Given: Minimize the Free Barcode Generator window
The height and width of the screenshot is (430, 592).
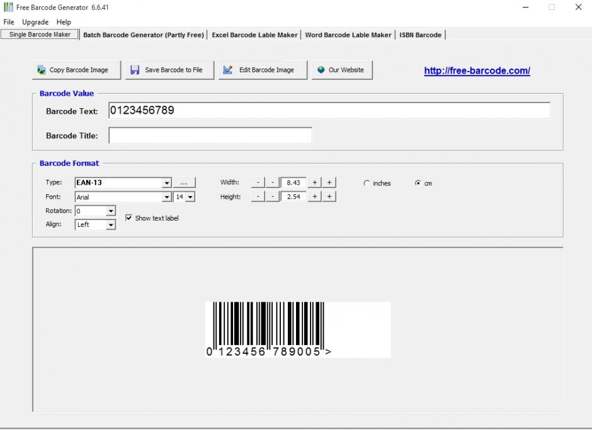Looking at the screenshot, I should (525, 7).
